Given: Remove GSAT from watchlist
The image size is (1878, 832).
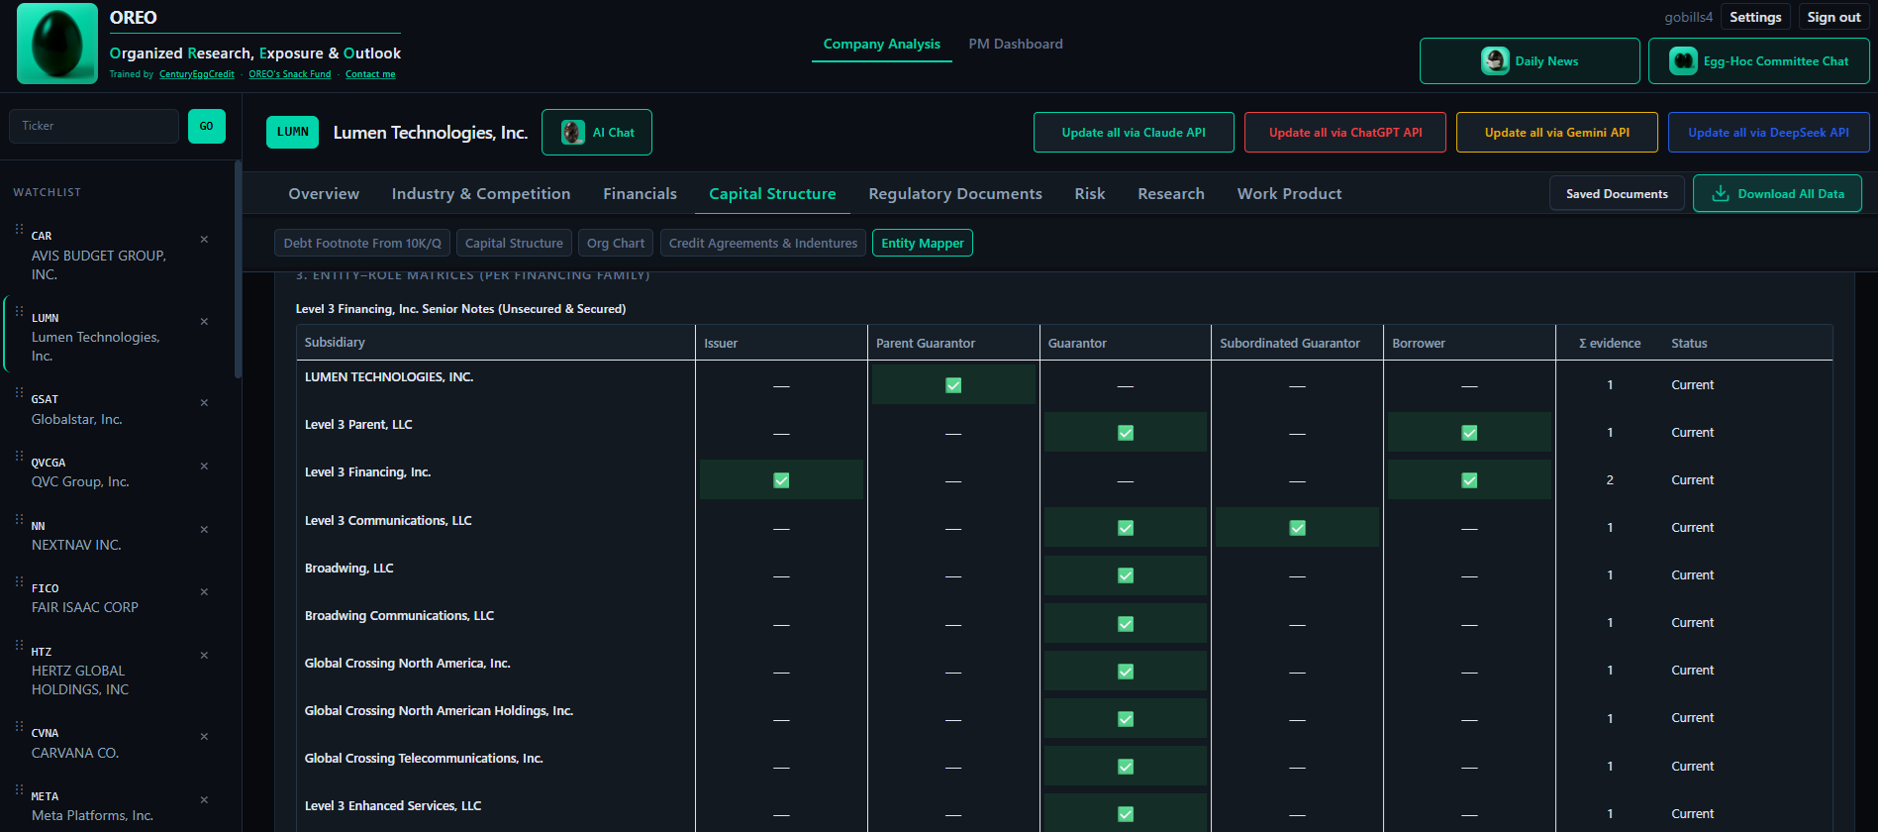Looking at the screenshot, I should 204,402.
